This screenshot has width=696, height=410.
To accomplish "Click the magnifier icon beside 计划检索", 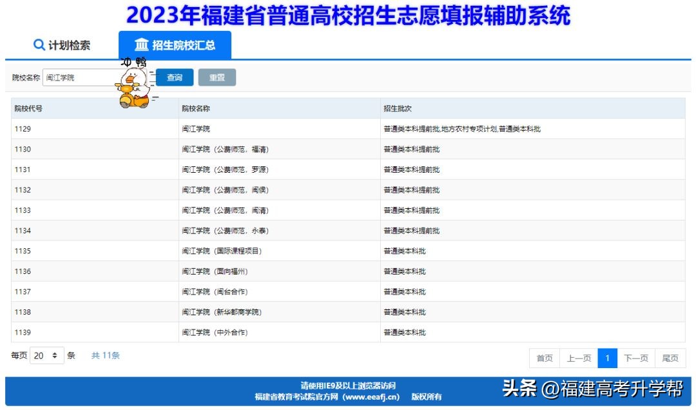I will click(x=38, y=44).
